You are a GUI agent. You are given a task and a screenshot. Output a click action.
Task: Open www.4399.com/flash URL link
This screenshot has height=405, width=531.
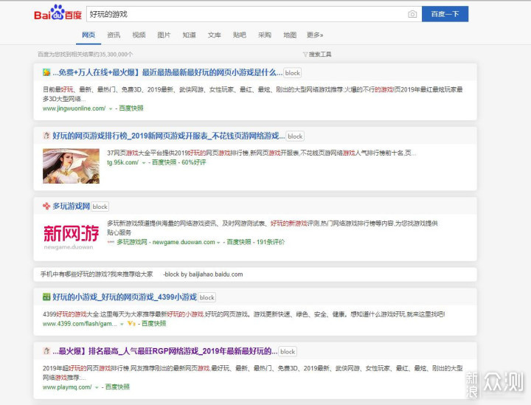[80, 324]
